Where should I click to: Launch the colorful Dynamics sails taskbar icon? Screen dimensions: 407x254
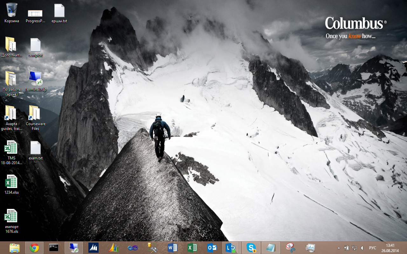pyautogui.click(x=113, y=248)
